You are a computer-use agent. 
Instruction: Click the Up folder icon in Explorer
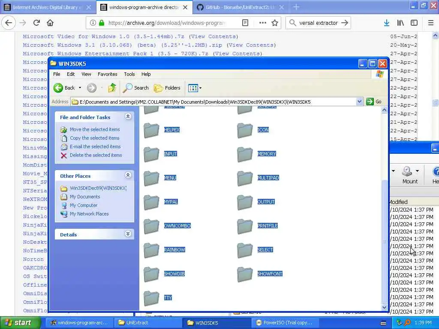(x=112, y=88)
